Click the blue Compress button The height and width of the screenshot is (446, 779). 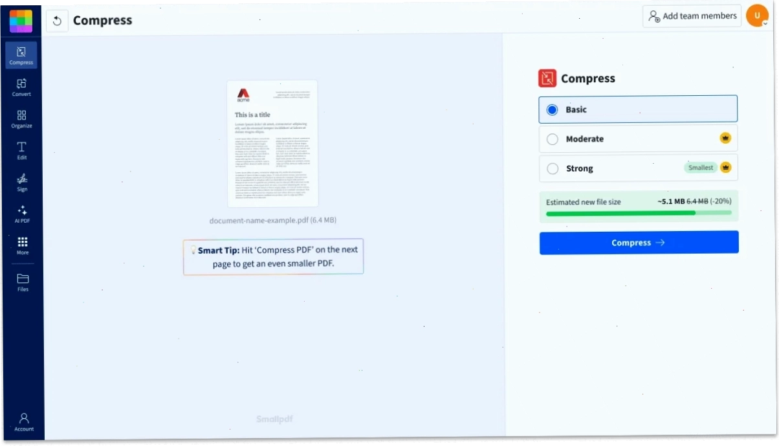tap(639, 243)
